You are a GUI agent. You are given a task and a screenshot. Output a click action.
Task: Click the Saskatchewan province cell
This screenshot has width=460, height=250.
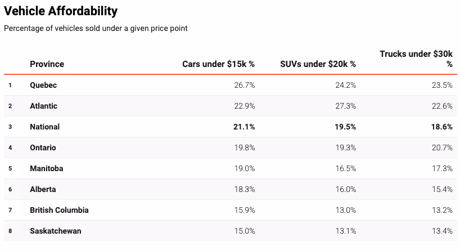coord(54,231)
